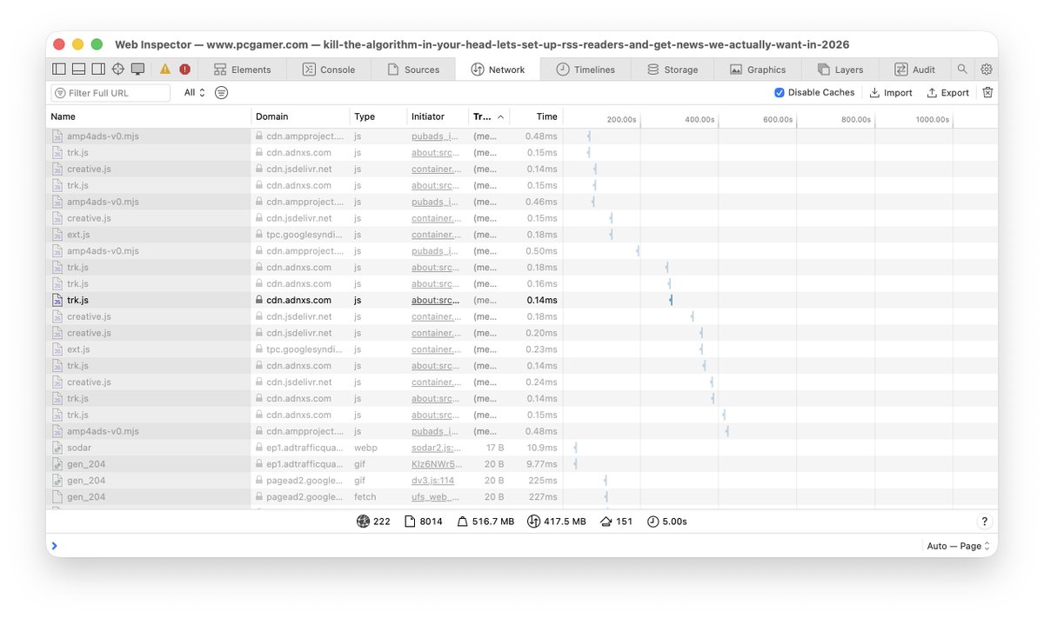Select the creative.js row with 0.24ms
1044x618 pixels.
point(522,382)
